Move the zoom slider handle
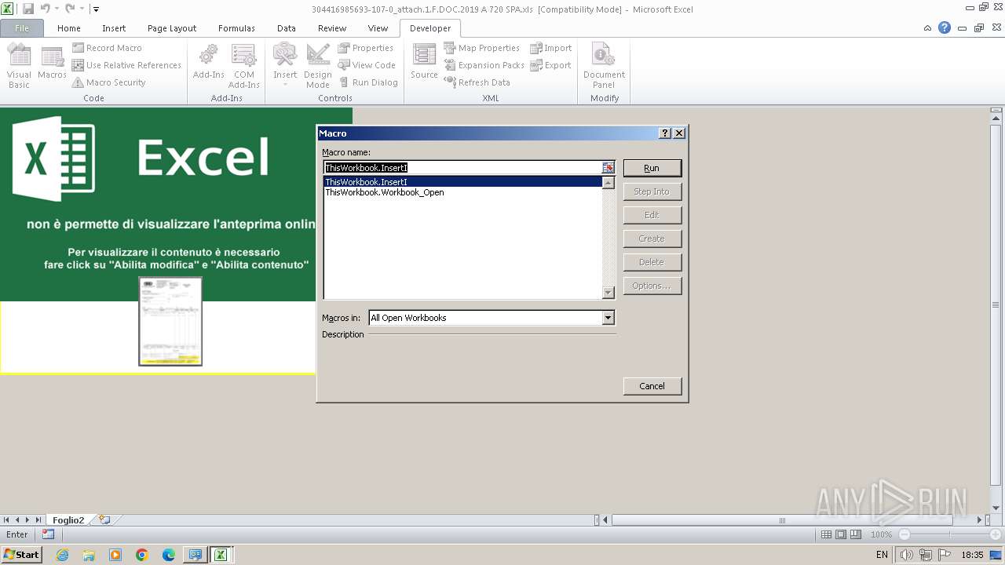This screenshot has width=1005, height=565. [949, 534]
